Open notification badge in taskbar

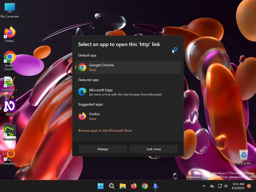pyautogui.click(x=249, y=186)
